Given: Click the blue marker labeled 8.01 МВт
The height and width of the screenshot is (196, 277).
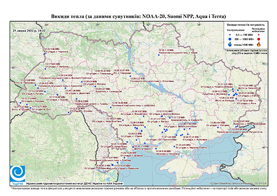Looking at the screenshot, I should (45, 69).
